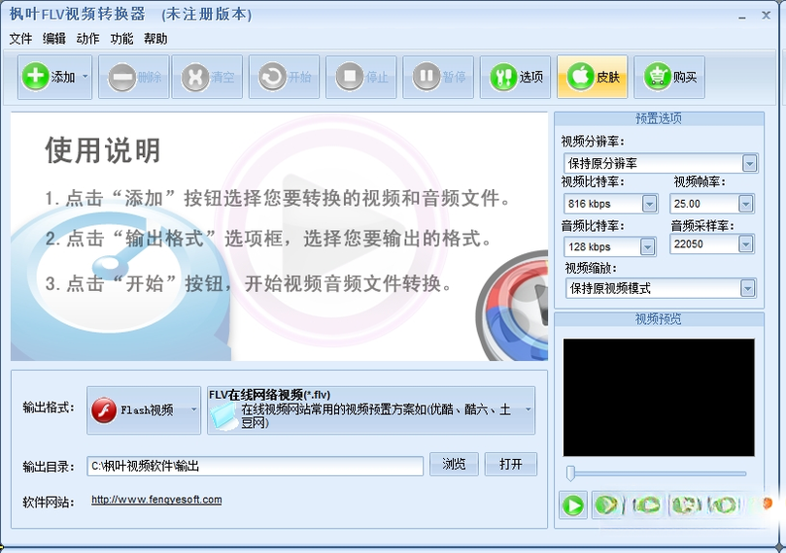Viewport: 786px width, 553px height.
Task: Open the arrow beside the 添加 button
Action: (85, 77)
